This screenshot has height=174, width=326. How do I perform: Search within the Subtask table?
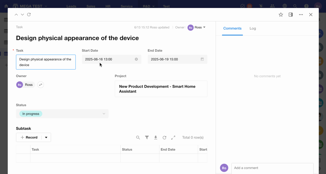click(138, 138)
